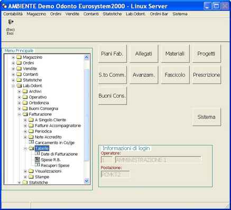Select the Tabelle tree item
Screen dimensions: 231x210
coord(42,148)
